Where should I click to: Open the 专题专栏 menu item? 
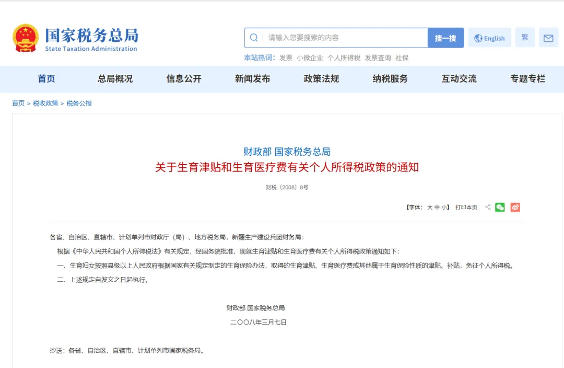point(527,79)
